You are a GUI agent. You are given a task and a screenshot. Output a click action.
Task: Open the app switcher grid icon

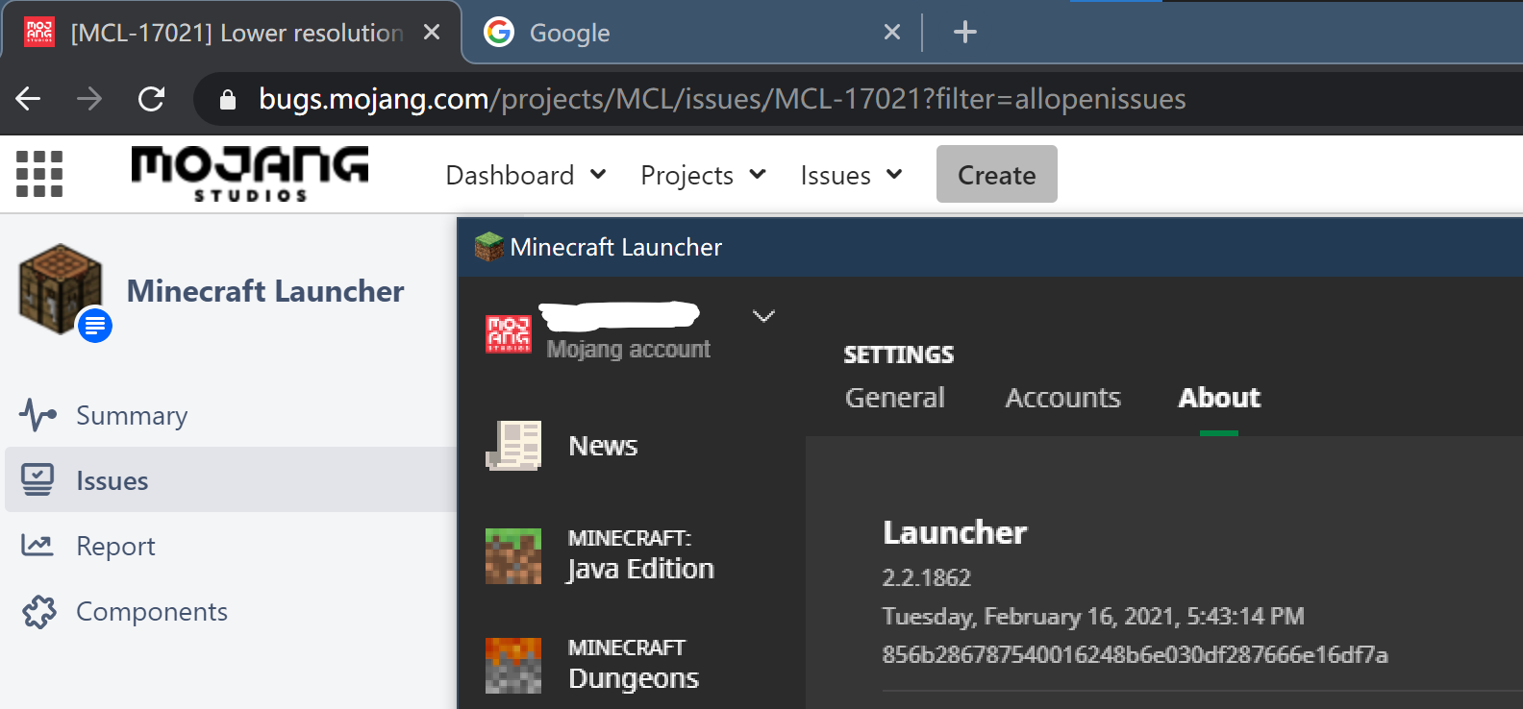39,174
